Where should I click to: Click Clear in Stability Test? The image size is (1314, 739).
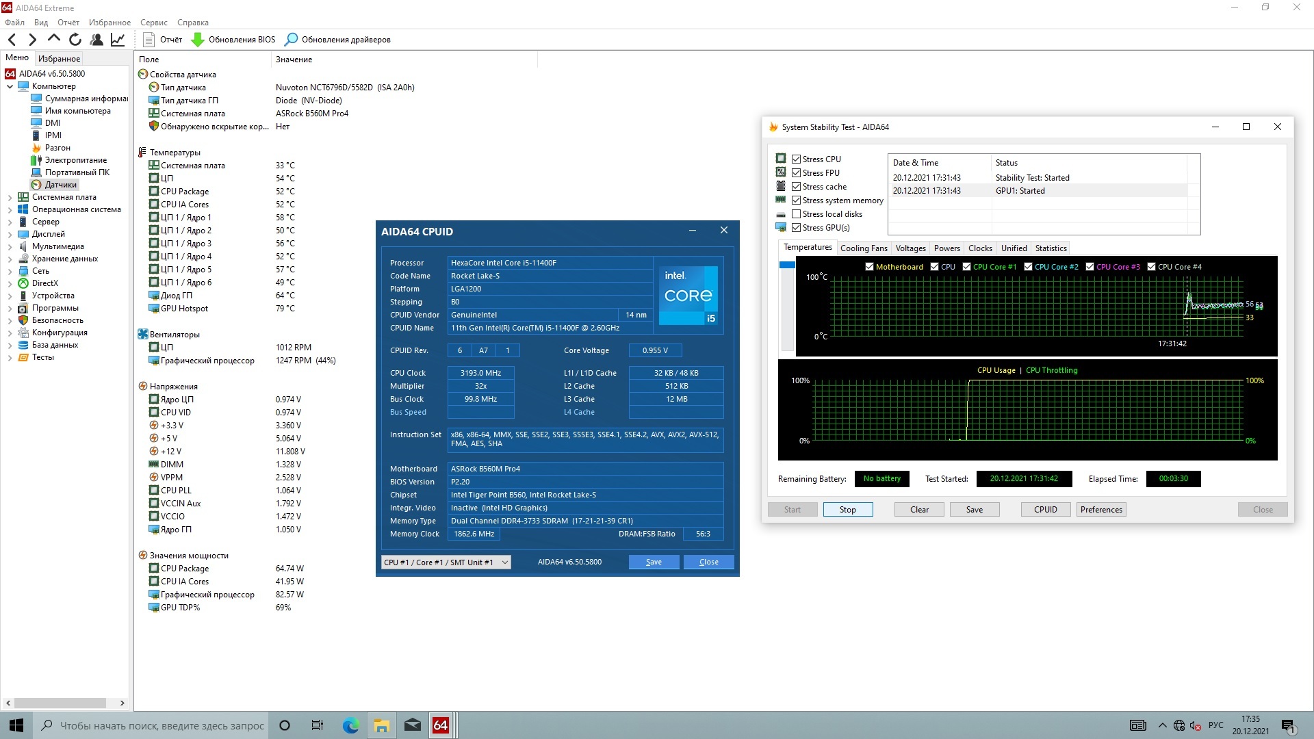(919, 510)
